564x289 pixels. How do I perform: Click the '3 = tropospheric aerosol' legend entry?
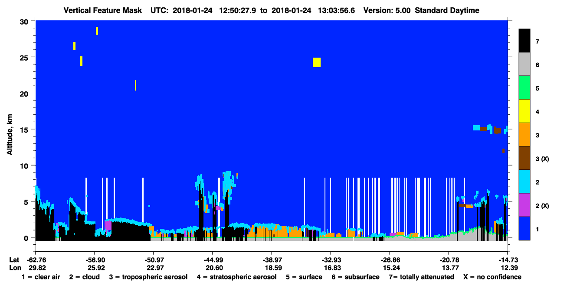[x=148, y=277]
